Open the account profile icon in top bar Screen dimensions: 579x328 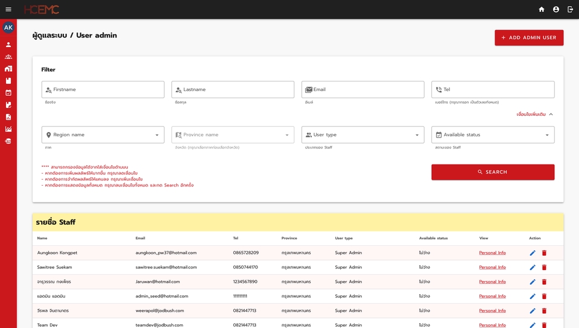coord(555,9)
